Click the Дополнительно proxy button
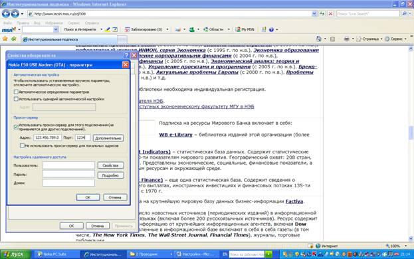Screen dimensions: 414x259 108,138
